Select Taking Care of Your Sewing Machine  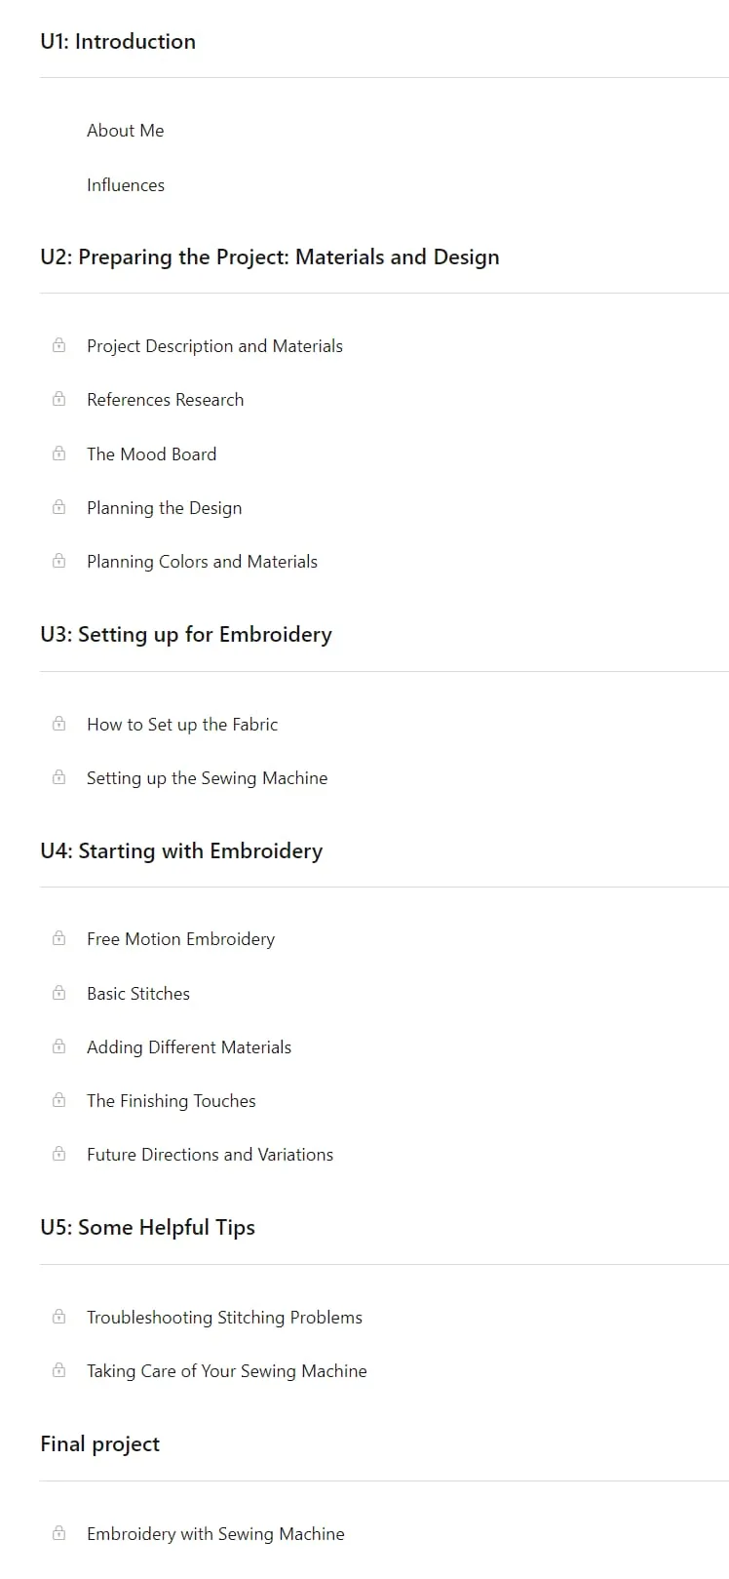pyautogui.click(x=227, y=1371)
